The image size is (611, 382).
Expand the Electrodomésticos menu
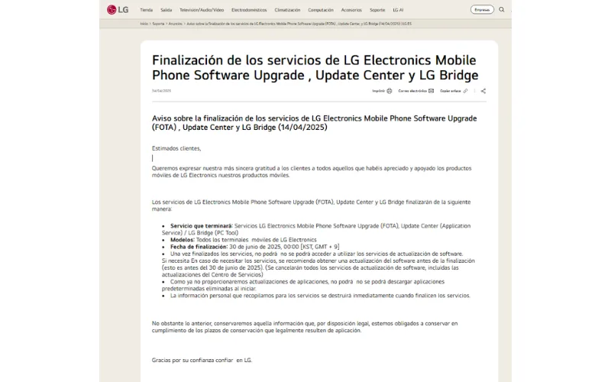point(247,10)
